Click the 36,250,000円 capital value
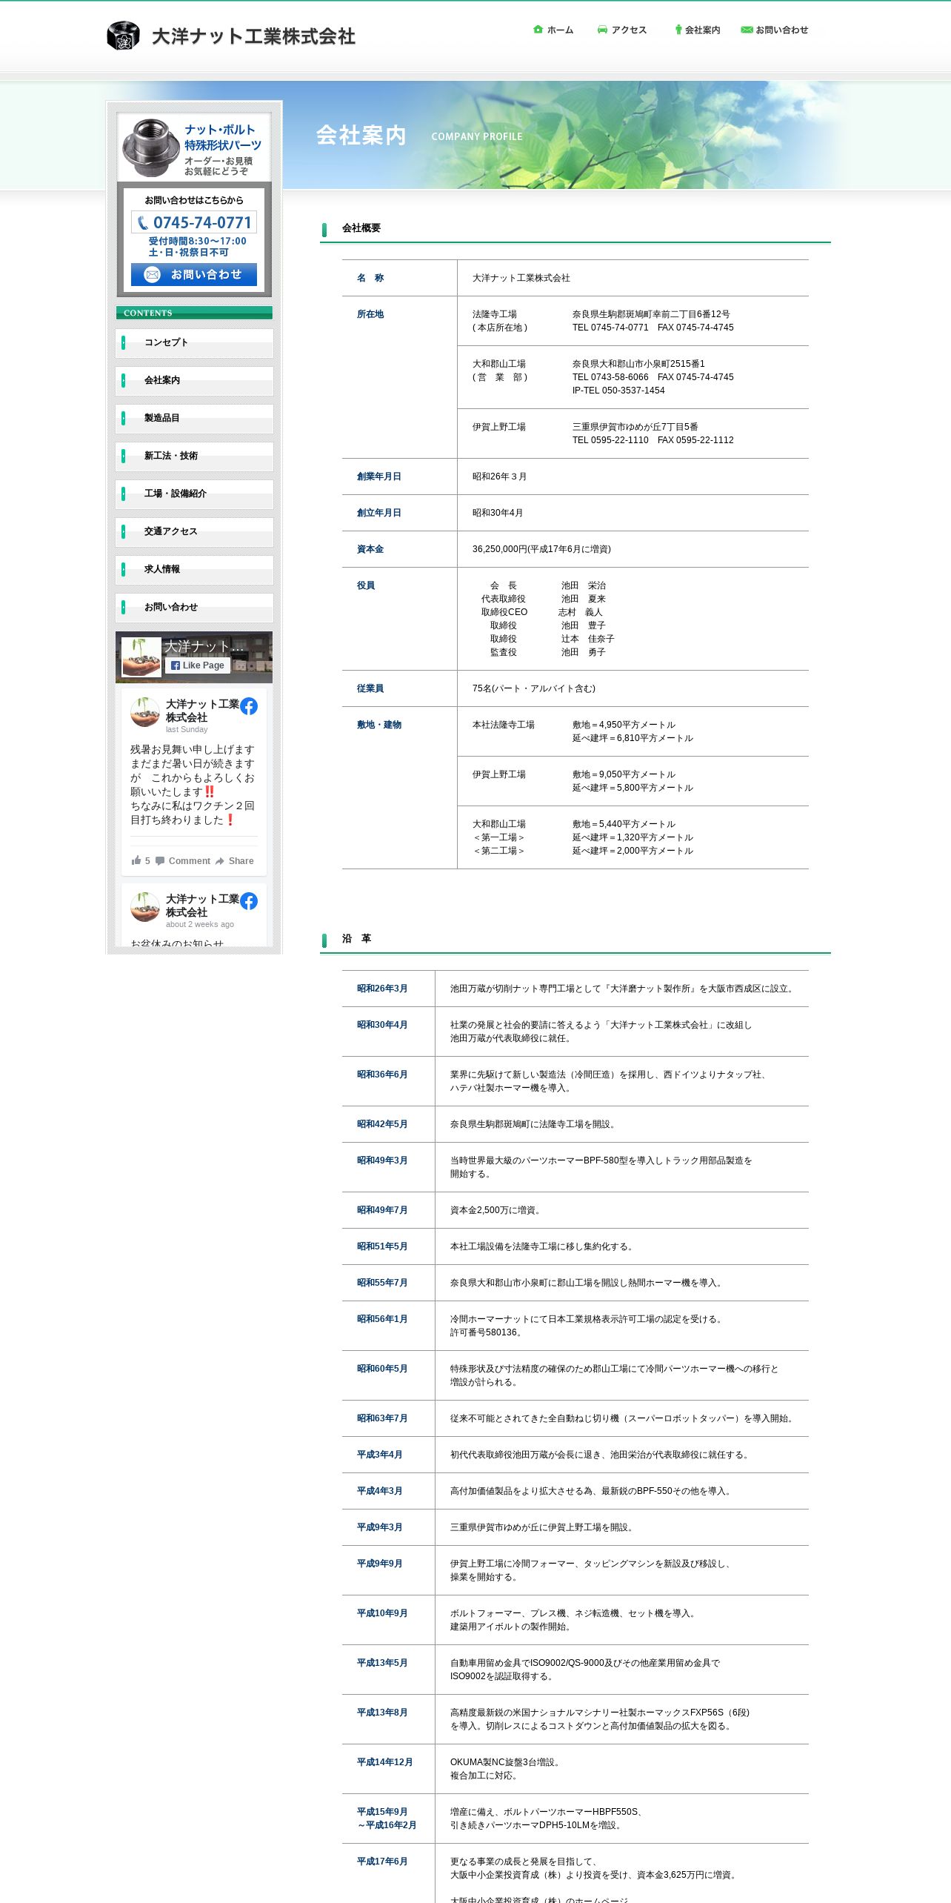This screenshot has width=951, height=1903. point(541,549)
